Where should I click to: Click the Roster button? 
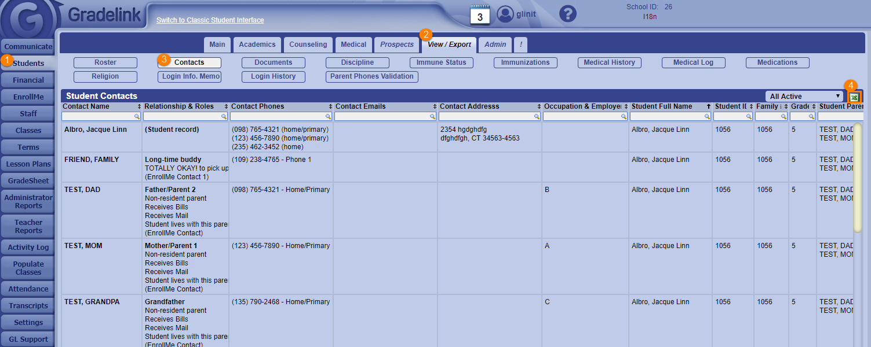(x=105, y=62)
